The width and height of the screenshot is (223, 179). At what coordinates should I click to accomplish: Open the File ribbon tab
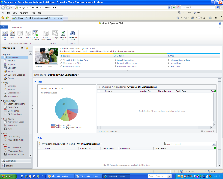pos(4,27)
